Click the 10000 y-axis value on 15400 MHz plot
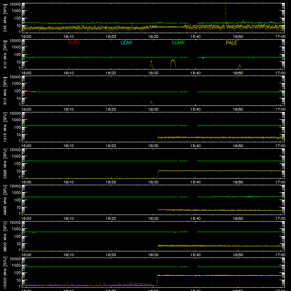Image resolution: width=291 pixels, height=291 pixels. pos(15,259)
